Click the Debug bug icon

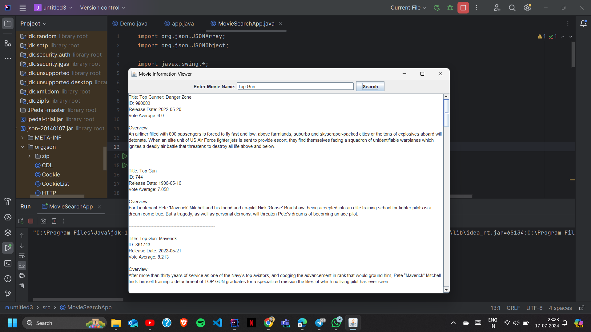[450, 8]
